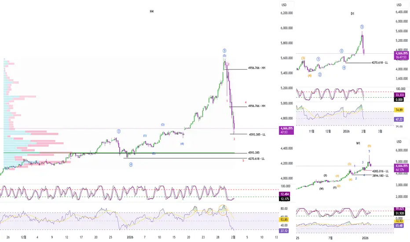Select blue (3) sub-wave label on H4 chart
The image size is (410, 242).
(x=163, y=125)
